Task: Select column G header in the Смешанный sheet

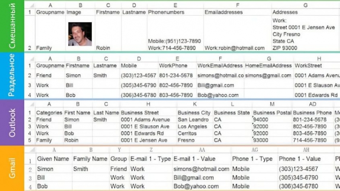Action: click(306, 5)
